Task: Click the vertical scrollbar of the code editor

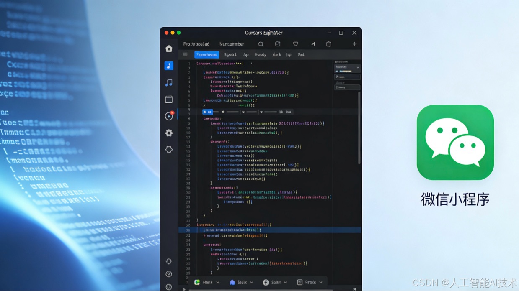Action: tap(359, 128)
